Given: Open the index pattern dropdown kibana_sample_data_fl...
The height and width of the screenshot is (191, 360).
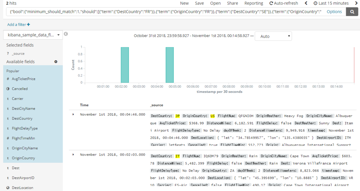Looking at the screenshot, I should pos(33,35).
